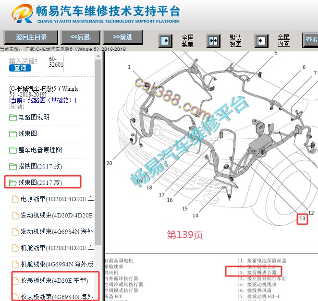Go forward with the >>前进 button
This screenshot has width=318, height=301.
122,37
